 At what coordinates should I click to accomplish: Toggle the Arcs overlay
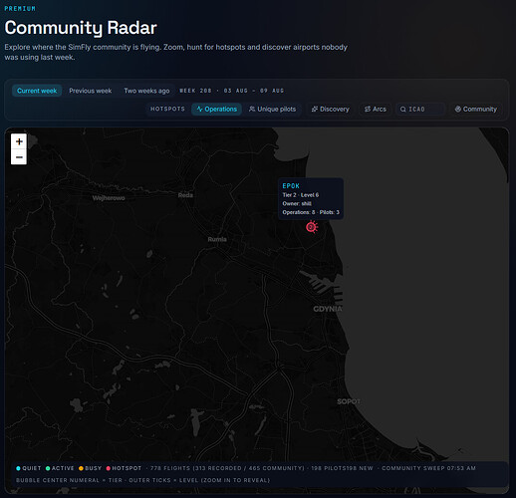coord(376,110)
